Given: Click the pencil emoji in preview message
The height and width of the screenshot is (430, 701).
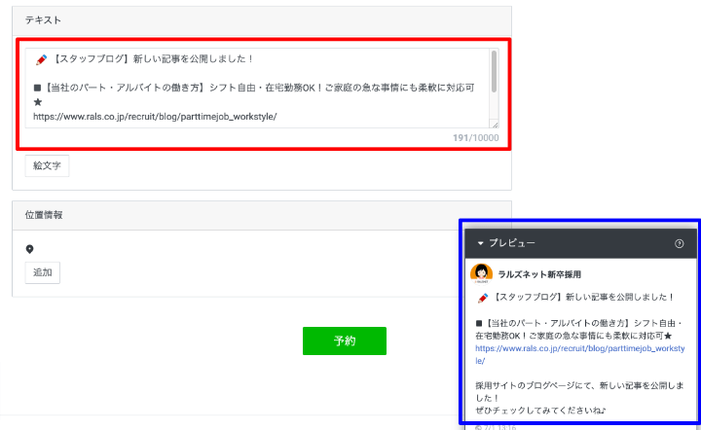Looking at the screenshot, I should click(x=482, y=299).
